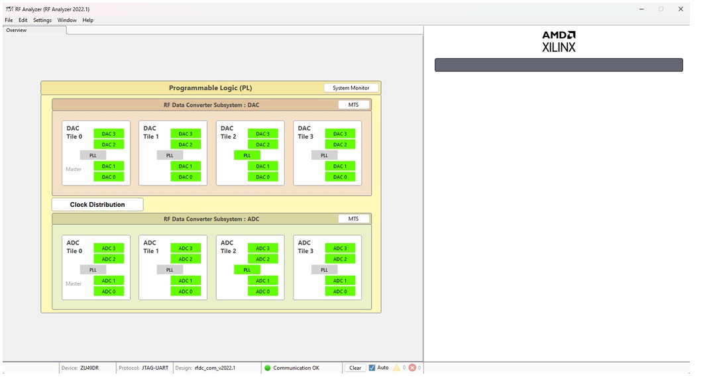The width and height of the screenshot is (703, 379).
Task: Select the green PLL in ADC Tile 2
Action: tap(247, 270)
